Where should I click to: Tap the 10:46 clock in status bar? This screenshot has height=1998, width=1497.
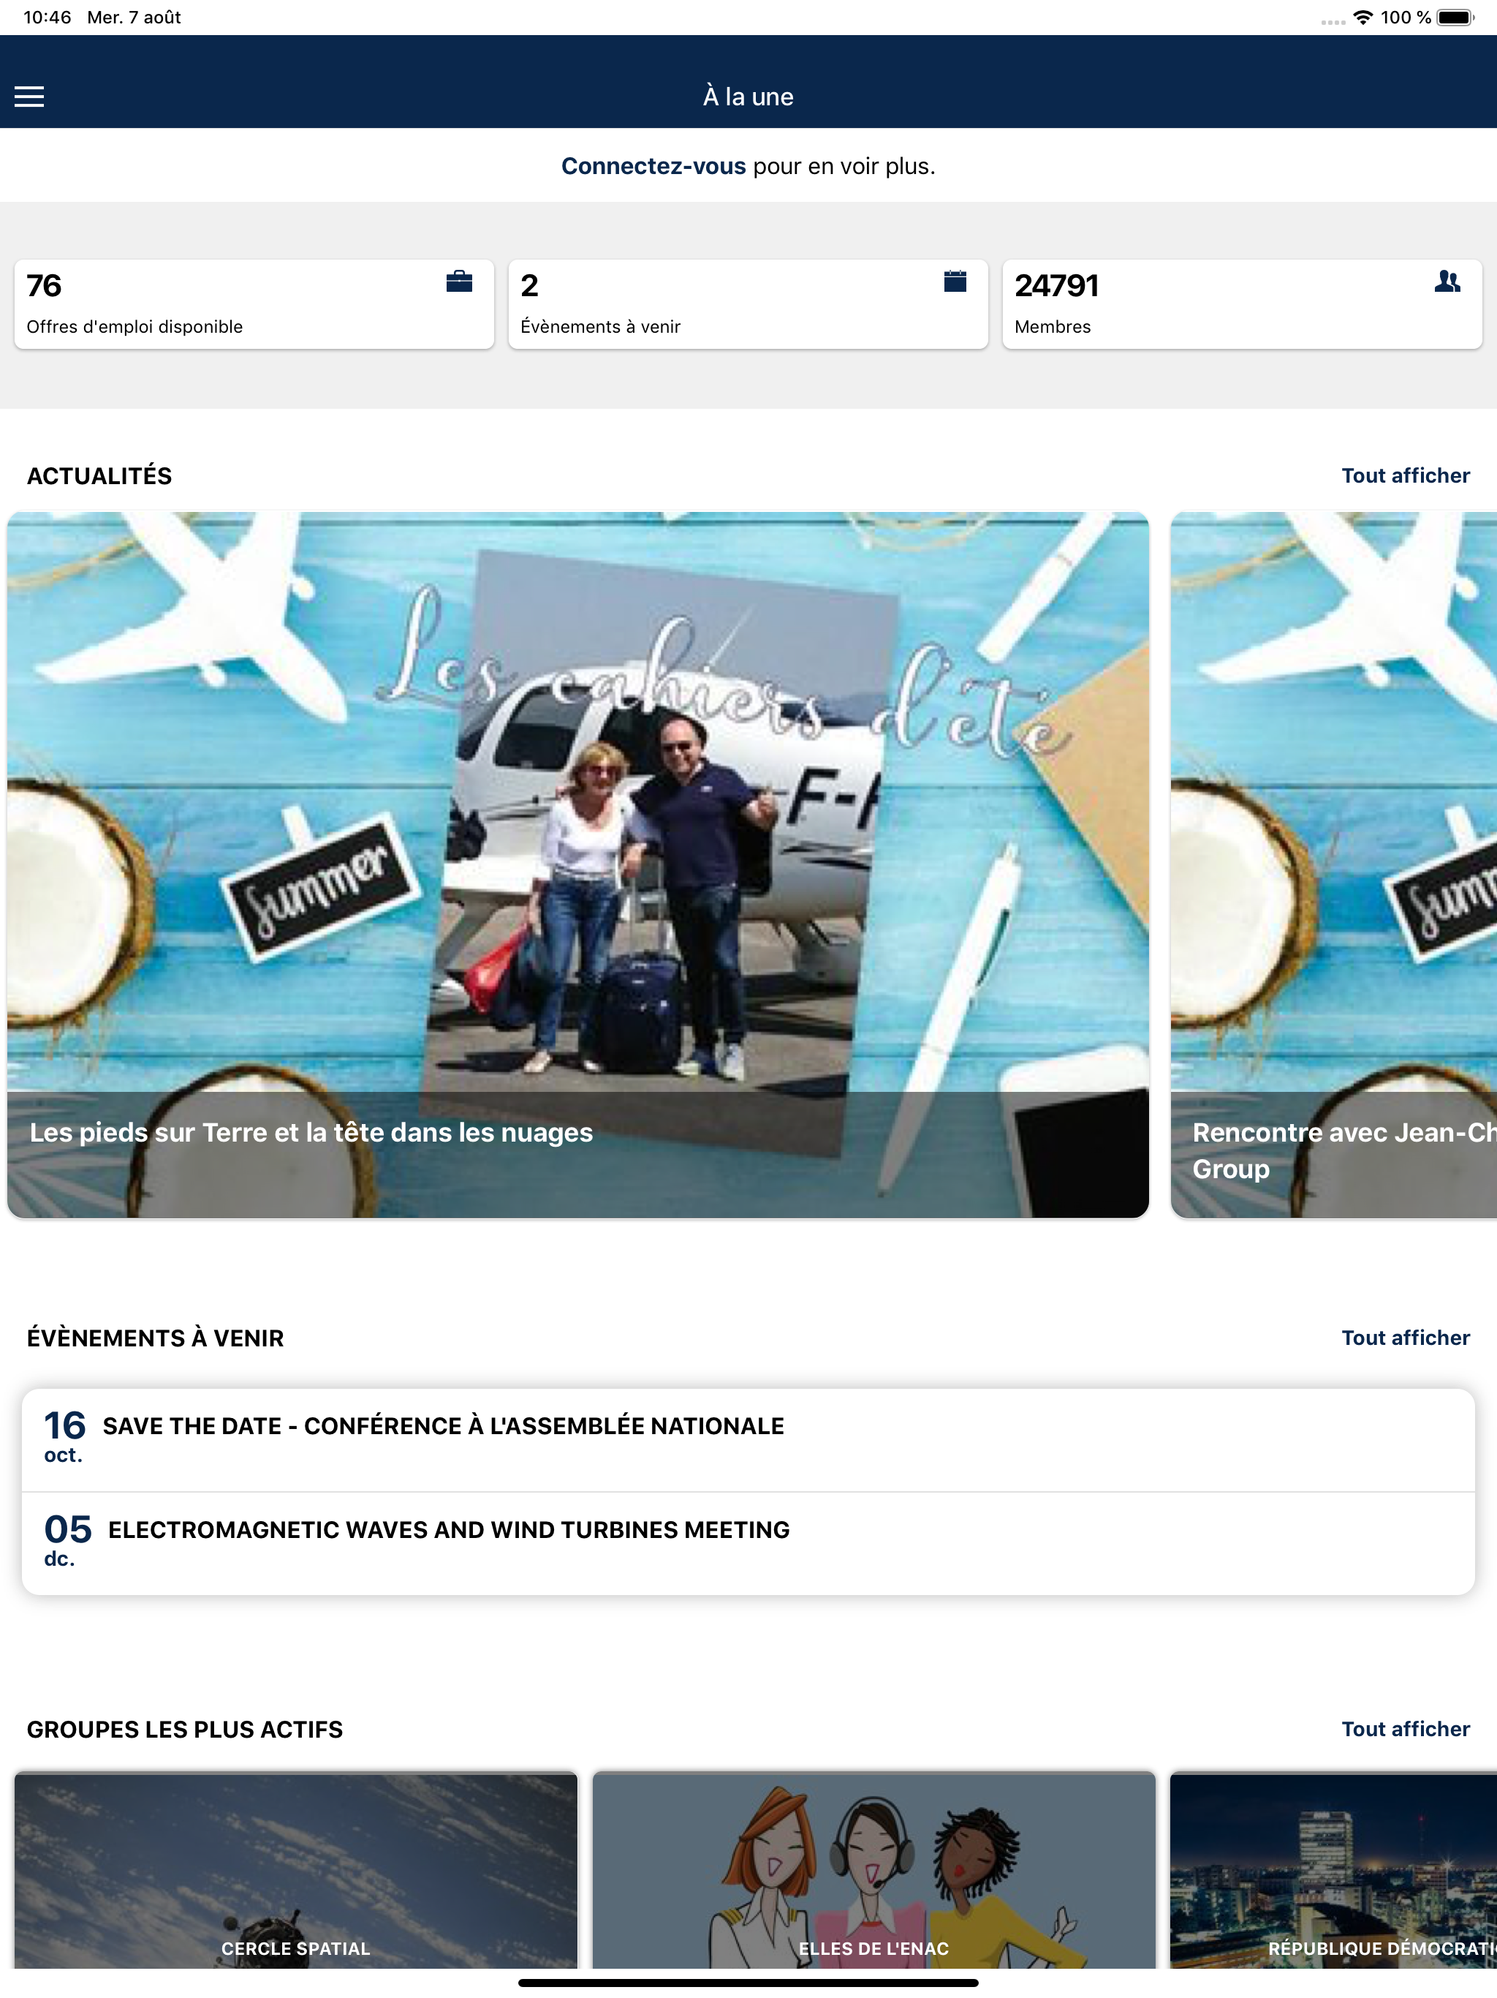(47, 17)
